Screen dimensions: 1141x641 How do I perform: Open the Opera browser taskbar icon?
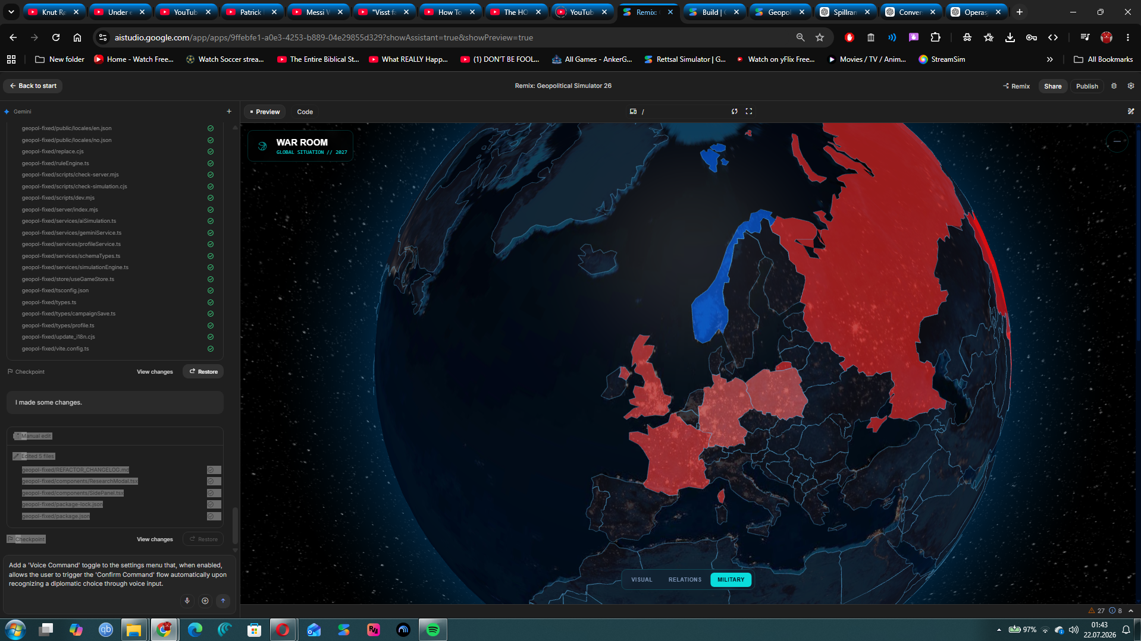[x=283, y=630]
